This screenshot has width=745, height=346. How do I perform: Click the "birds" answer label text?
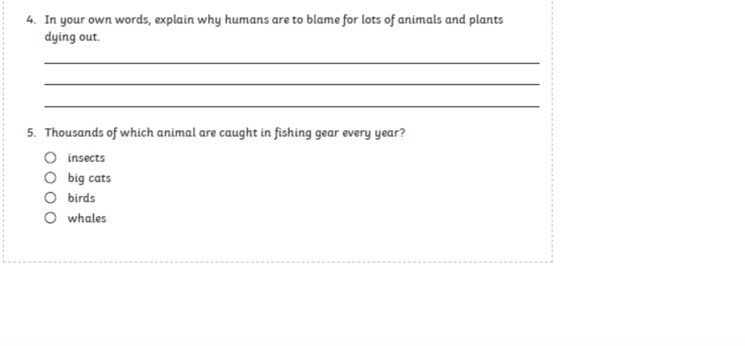pyautogui.click(x=81, y=198)
